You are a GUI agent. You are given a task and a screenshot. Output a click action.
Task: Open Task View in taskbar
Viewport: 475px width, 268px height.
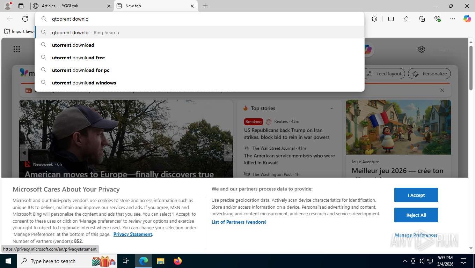tap(126, 261)
